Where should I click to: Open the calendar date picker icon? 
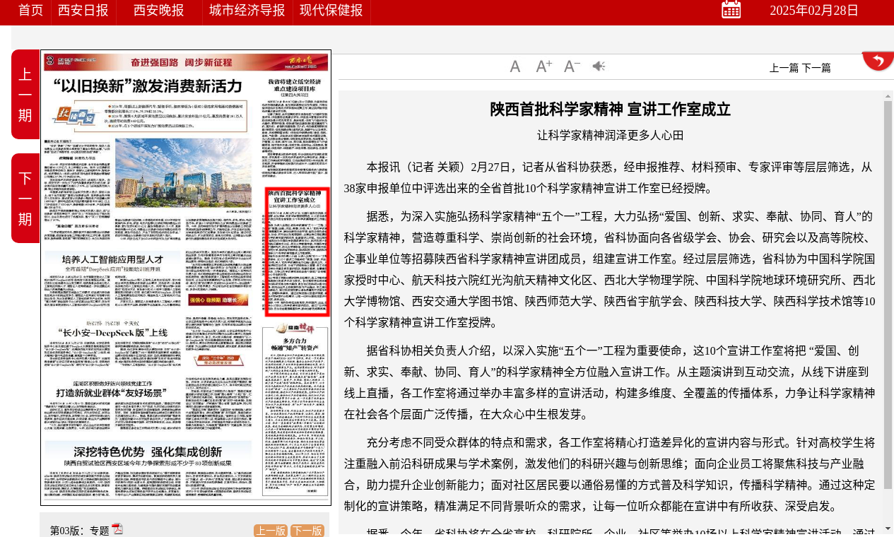pos(731,9)
